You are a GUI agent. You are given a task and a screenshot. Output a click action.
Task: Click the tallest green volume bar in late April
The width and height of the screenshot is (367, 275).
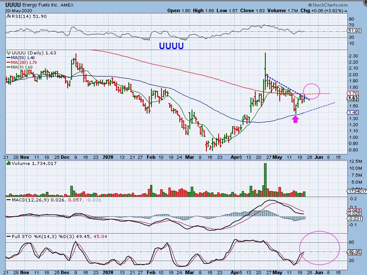pos(265,180)
